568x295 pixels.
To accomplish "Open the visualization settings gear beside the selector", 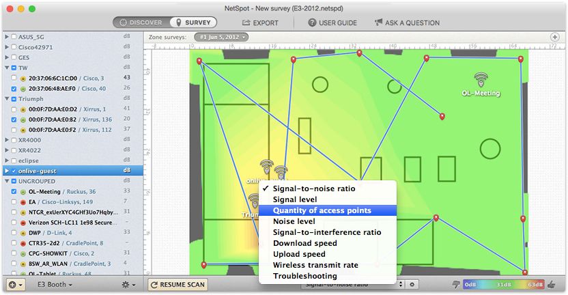I will [x=412, y=285].
